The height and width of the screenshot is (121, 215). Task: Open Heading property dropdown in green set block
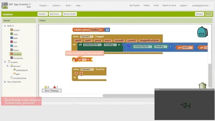click(110, 45)
